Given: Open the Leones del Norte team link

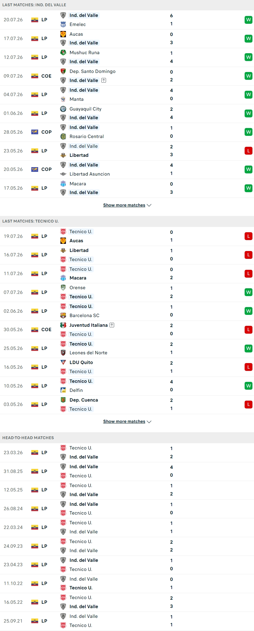Looking at the screenshot, I should click(x=89, y=353).
